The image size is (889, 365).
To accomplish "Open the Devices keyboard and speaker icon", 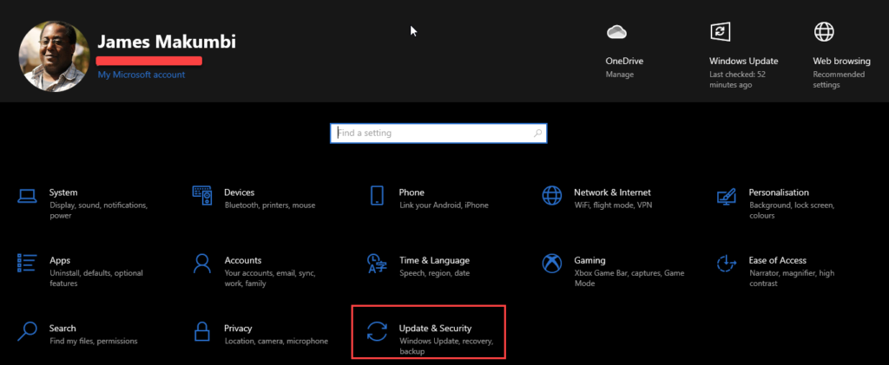I will [201, 195].
